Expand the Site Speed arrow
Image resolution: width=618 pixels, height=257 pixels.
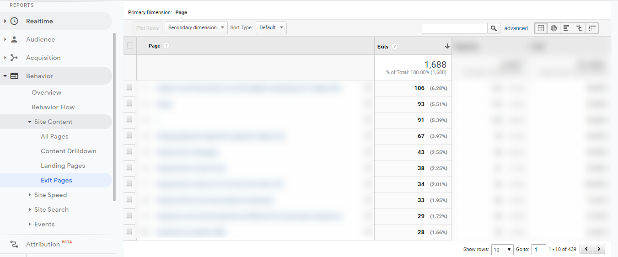[x=30, y=195]
